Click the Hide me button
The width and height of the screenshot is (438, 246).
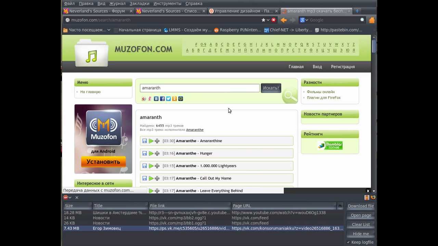(361, 234)
